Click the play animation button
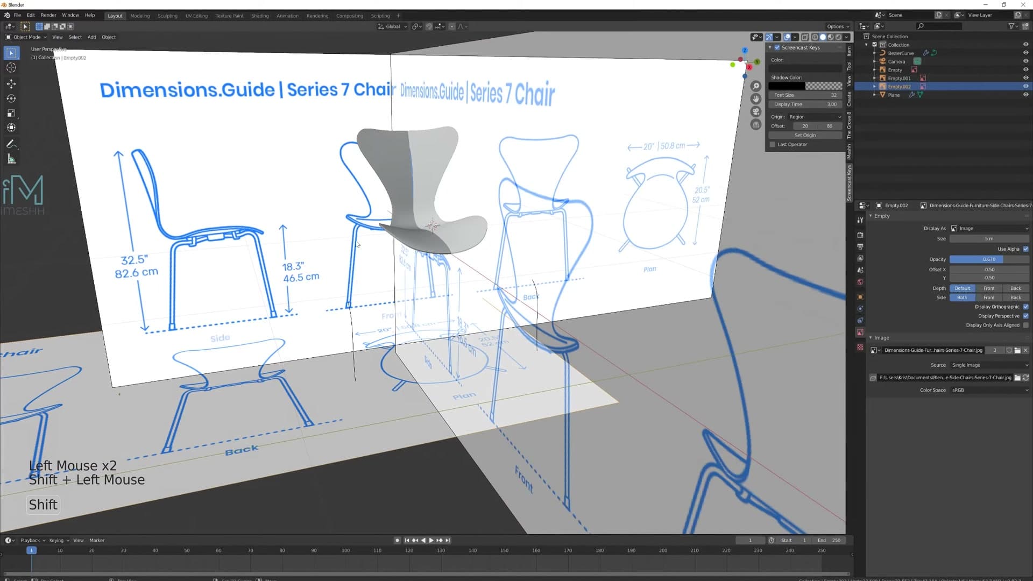1033x581 pixels. (x=431, y=541)
